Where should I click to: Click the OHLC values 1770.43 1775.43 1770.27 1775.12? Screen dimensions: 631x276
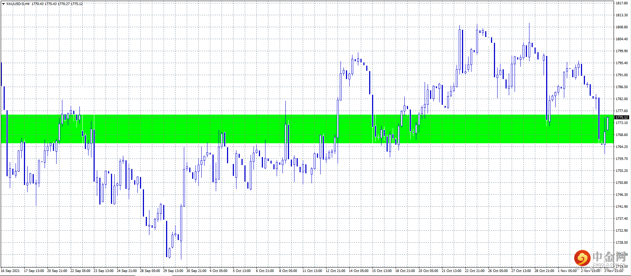(x=57, y=4)
